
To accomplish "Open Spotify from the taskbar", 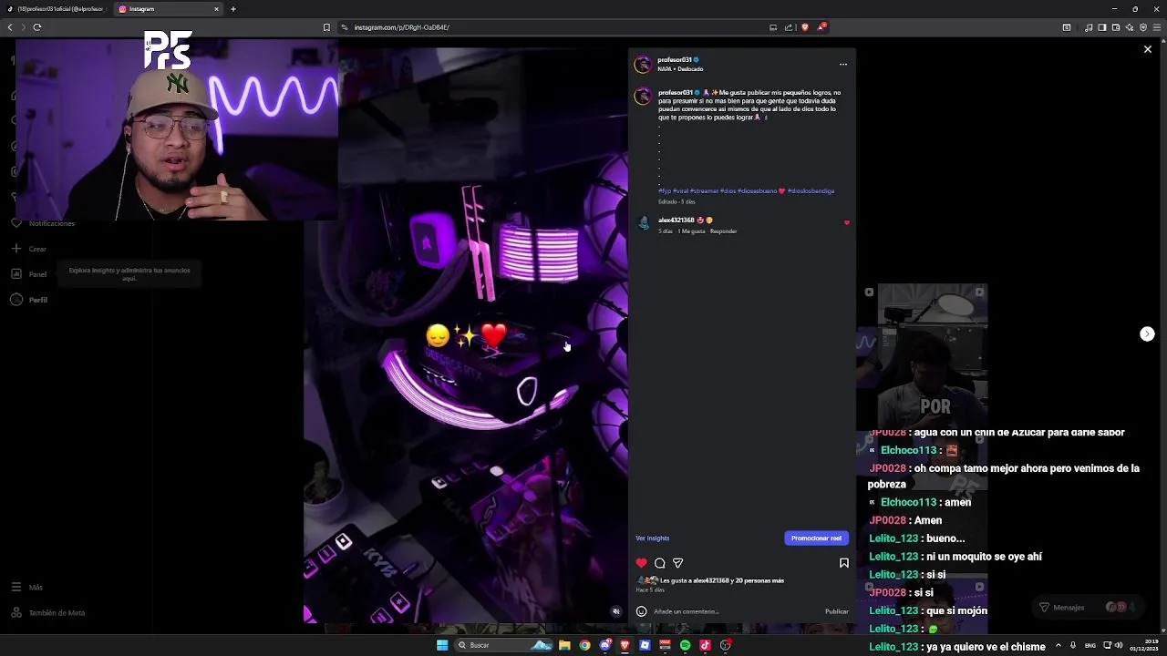I will tap(685, 645).
